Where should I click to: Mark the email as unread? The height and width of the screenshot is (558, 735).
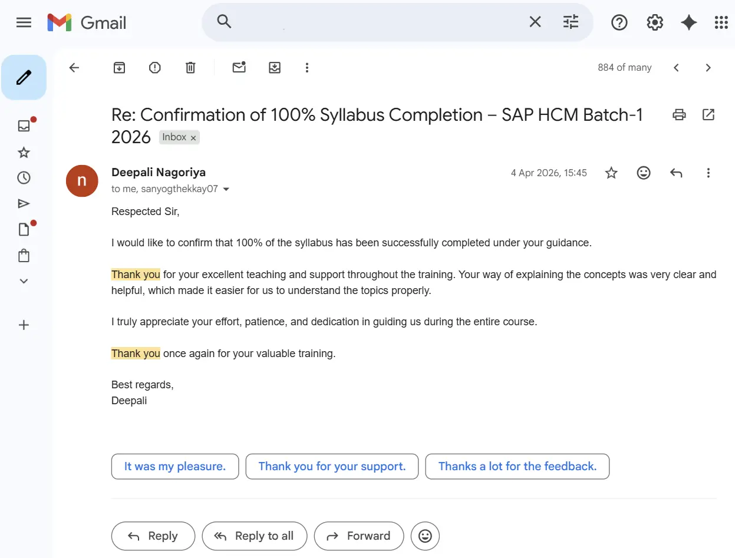(239, 67)
